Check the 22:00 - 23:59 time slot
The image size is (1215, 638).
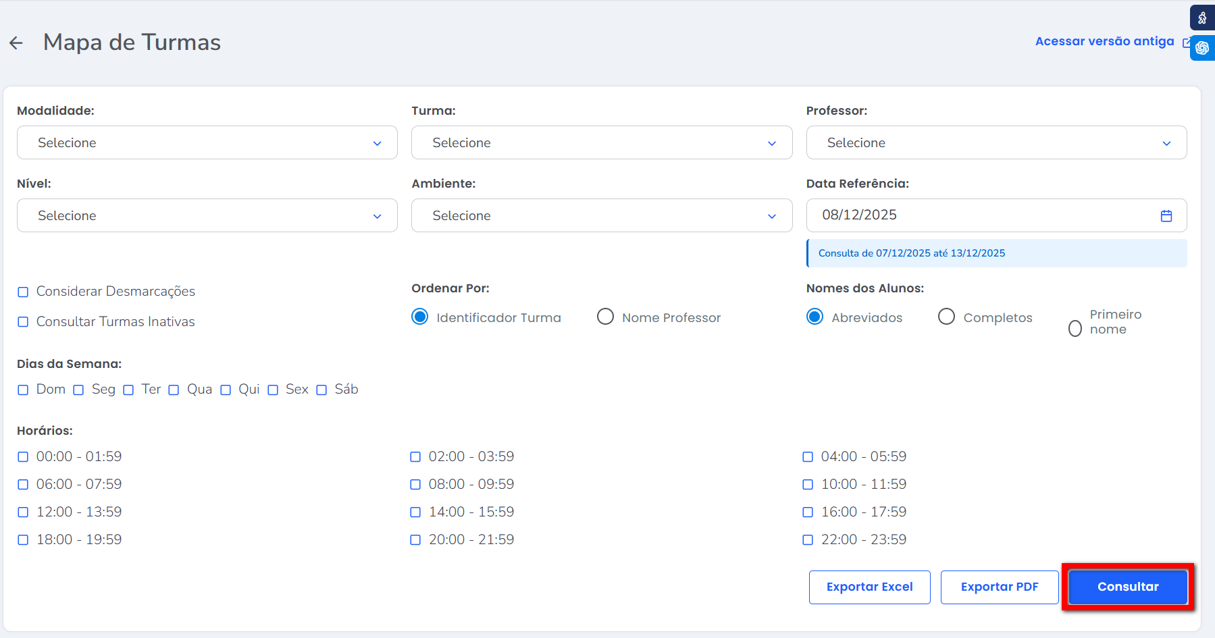[808, 540]
